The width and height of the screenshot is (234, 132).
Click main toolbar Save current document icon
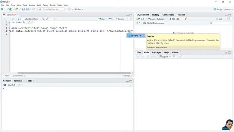point(23,9)
